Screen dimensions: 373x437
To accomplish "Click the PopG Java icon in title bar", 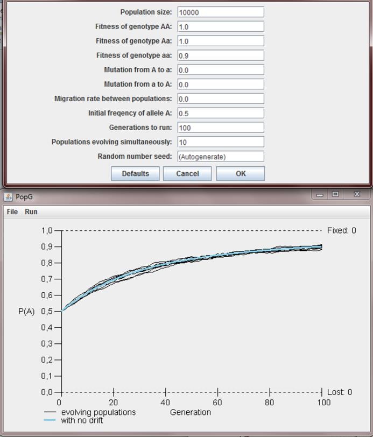I will pyautogui.click(x=8, y=197).
